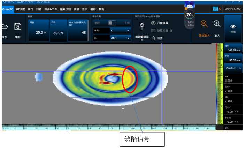Save the file with the 保存 disk icon

(18, 26)
